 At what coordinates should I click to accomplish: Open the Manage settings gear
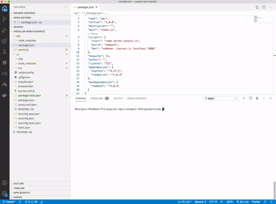[4, 194]
